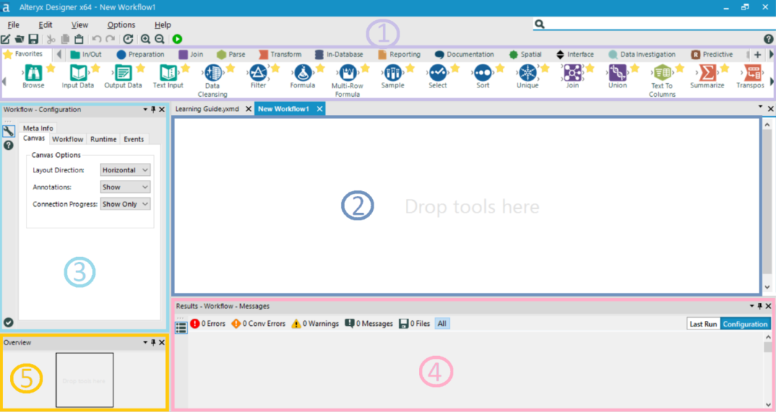Select the Multi-Row Formula tool
776x412 pixels.
click(348, 73)
